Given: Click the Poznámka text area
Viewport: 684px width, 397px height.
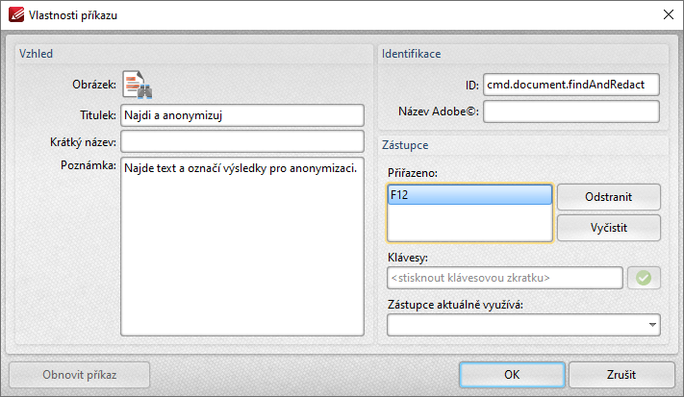Looking at the screenshot, I should click(242, 247).
